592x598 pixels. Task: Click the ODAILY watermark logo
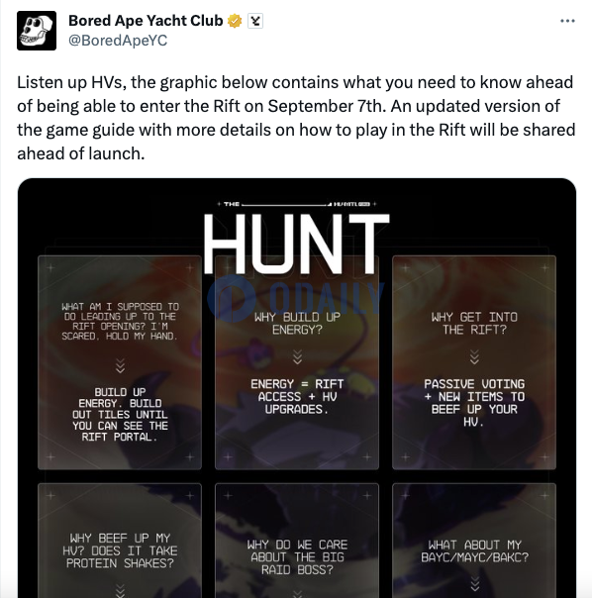[296, 299]
